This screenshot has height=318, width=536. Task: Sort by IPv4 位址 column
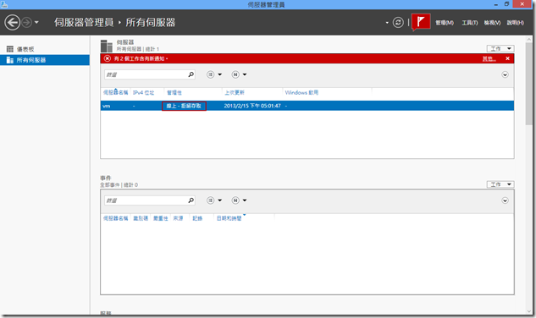pyautogui.click(x=144, y=92)
